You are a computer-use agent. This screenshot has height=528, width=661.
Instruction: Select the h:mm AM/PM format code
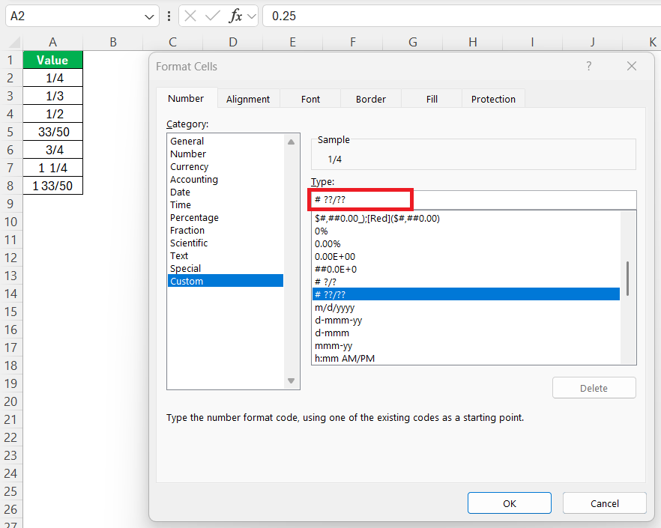[x=466, y=358]
